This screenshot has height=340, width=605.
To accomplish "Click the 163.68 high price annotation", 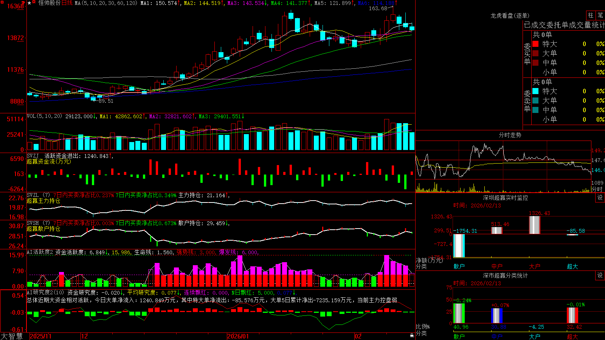I will click(378, 8).
